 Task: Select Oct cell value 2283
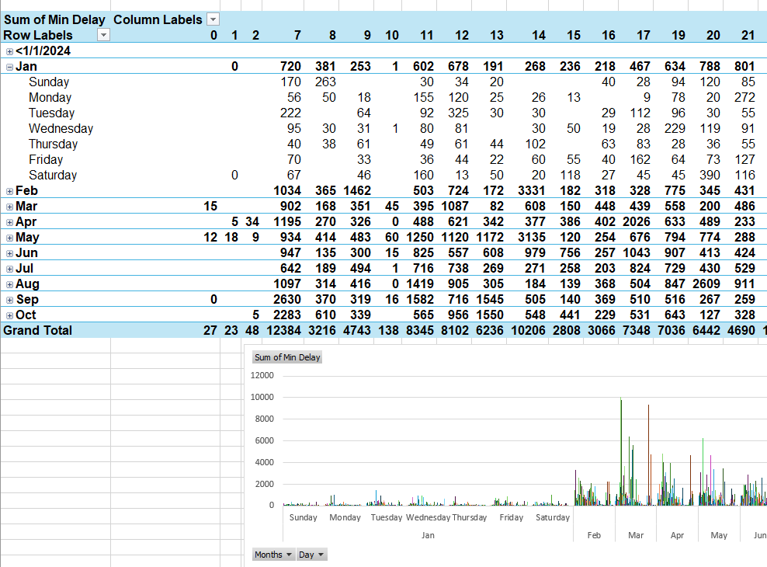click(287, 315)
